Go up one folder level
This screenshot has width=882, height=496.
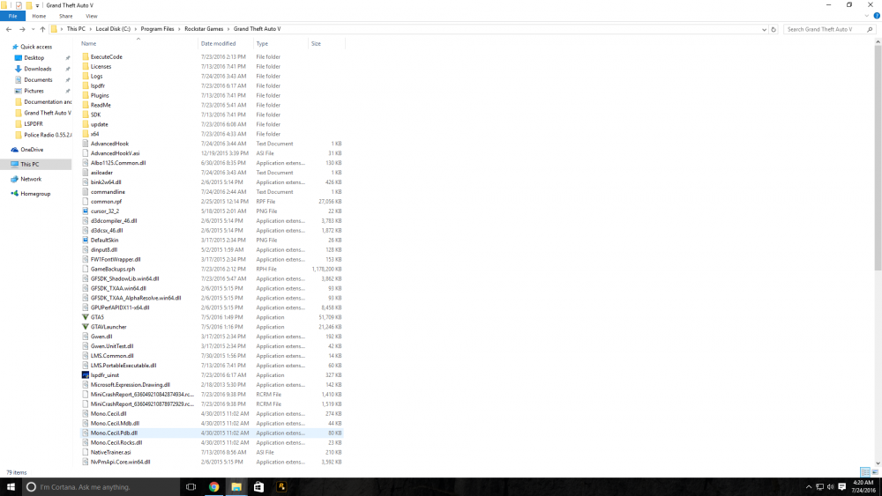pos(42,29)
